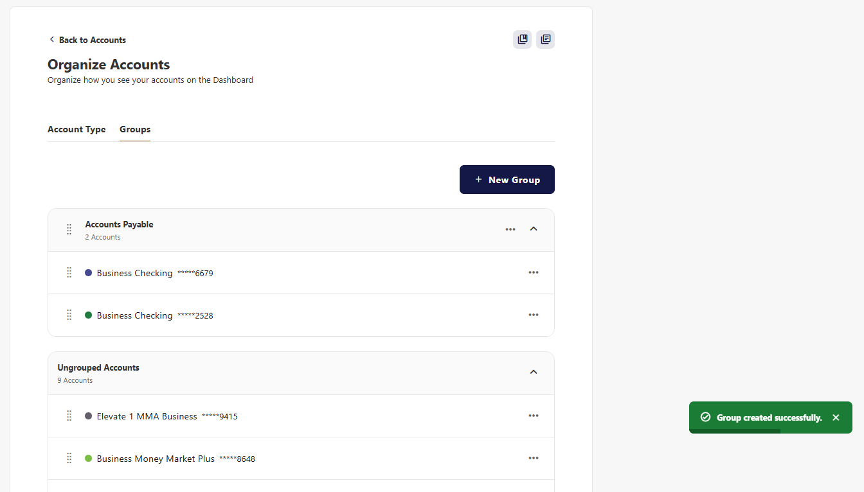864x492 pixels.
Task: Click the collapse-all groups icon at top right
Action: click(x=545, y=39)
